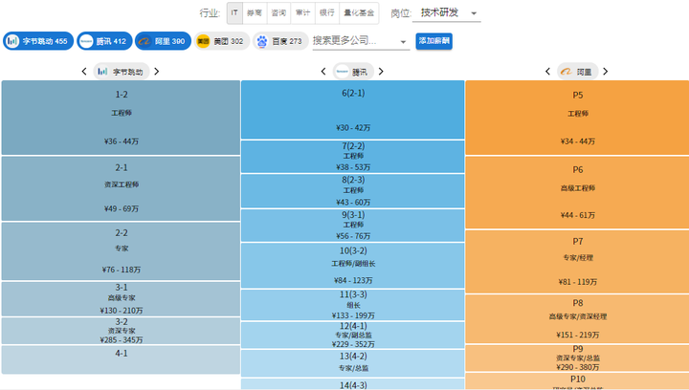Open 阿里 level P6 高级工程师 block
This screenshot has height=390, width=689.
(x=577, y=192)
